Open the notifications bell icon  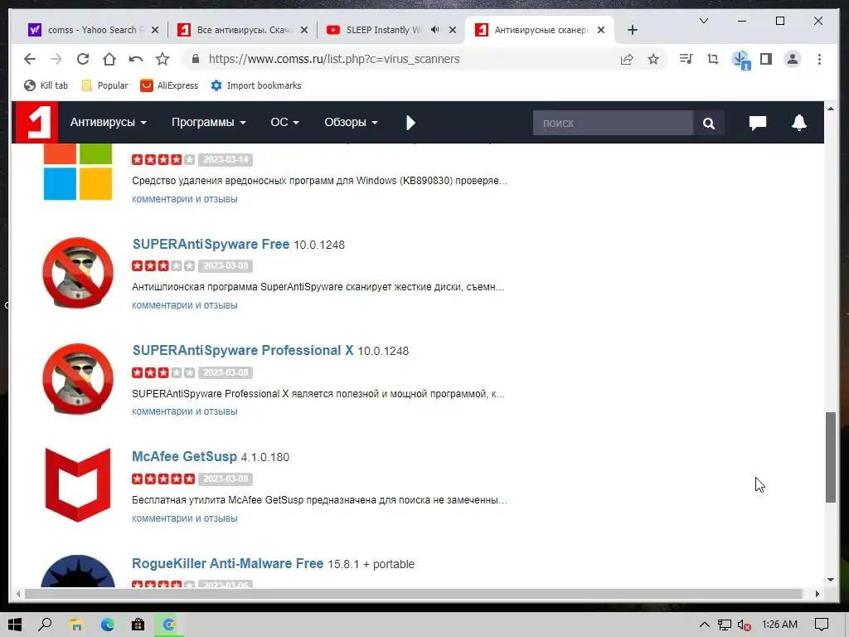point(799,123)
